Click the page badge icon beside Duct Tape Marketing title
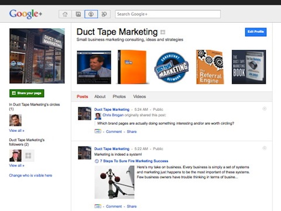The width and height of the screenshot is (281, 211). (163, 32)
